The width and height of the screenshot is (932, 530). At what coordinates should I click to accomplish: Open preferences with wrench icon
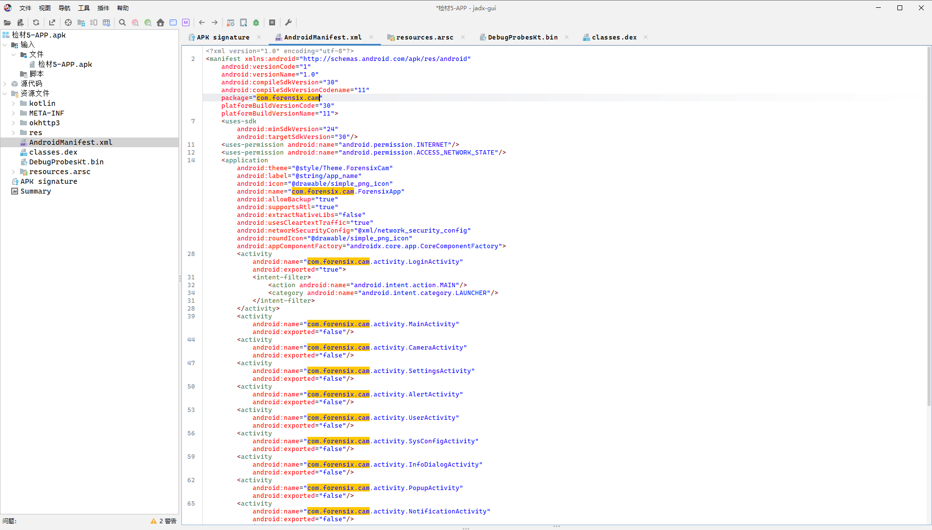[x=288, y=22]
